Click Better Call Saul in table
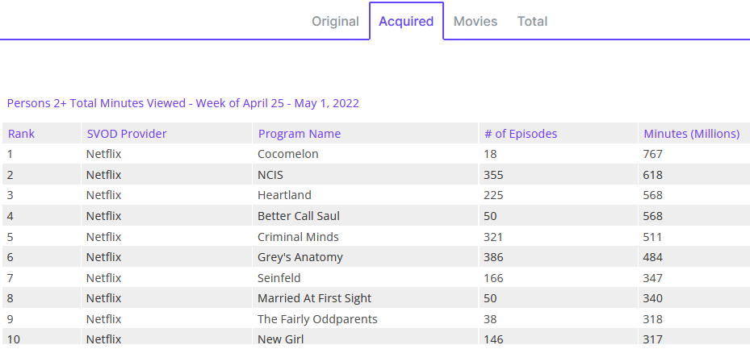This screenshot has width=750, height=349. tap(299, 216)
